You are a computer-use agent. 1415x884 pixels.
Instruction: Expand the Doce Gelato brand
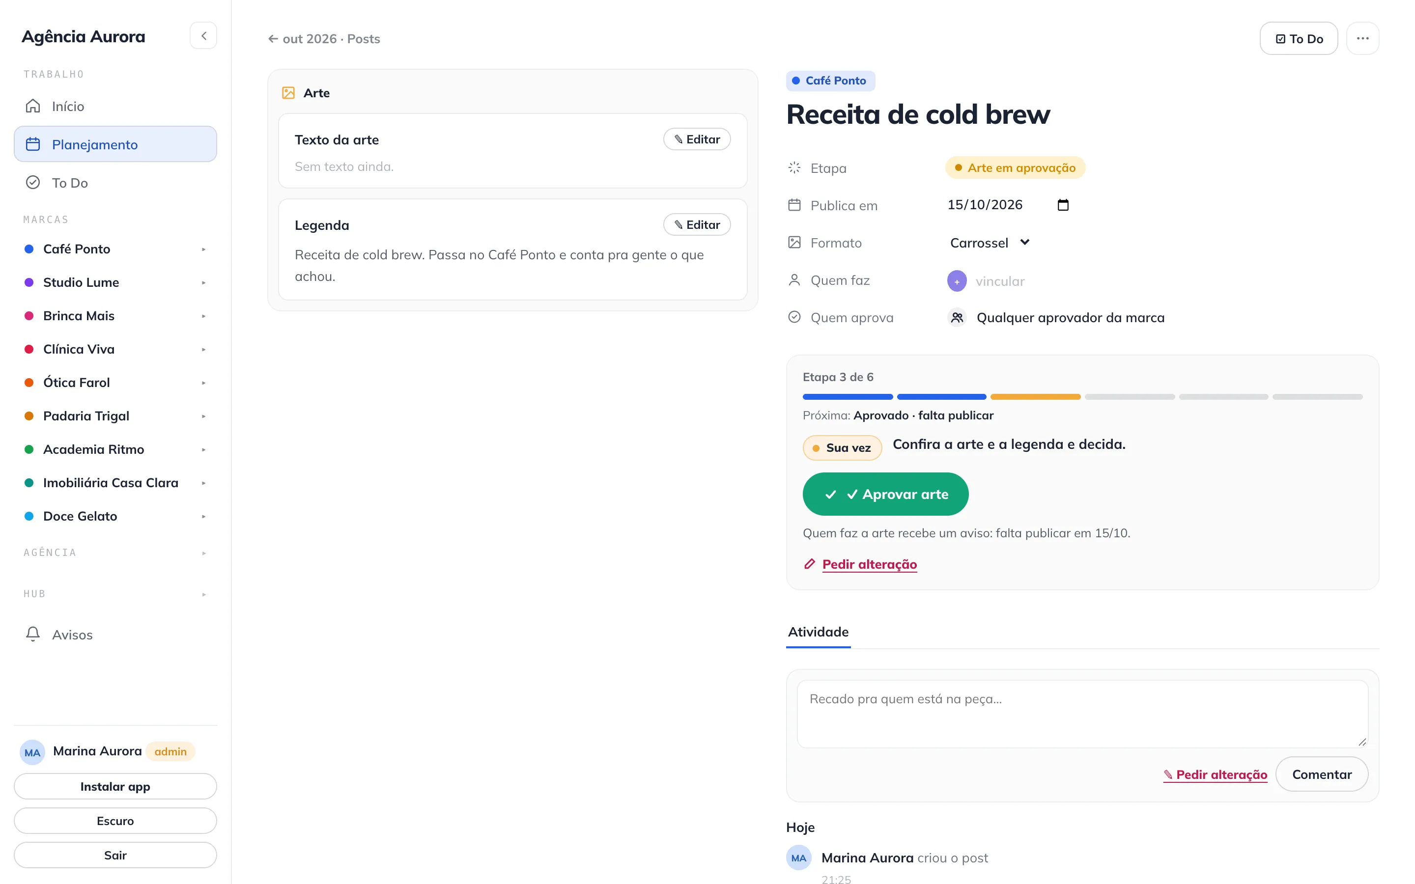[x=203, y=516]
